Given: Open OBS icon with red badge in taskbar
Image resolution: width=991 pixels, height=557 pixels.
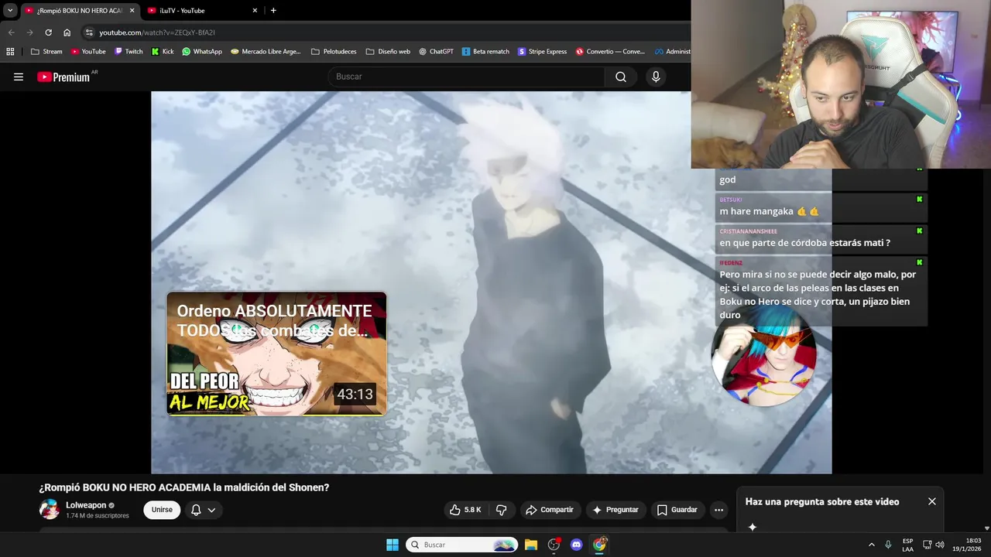Looking at the screenshot, I should pyautogui.click(x=554, y=545).
